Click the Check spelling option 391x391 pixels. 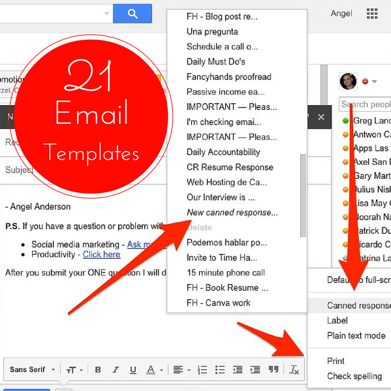tap(354, 376)
